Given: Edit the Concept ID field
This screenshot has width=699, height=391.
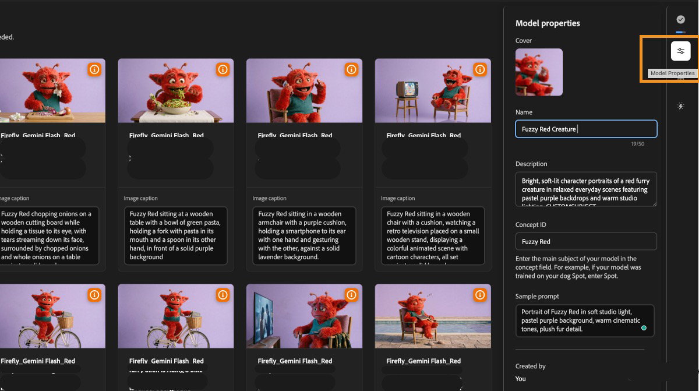Looking at the screenshot, I should pos(586,241).
